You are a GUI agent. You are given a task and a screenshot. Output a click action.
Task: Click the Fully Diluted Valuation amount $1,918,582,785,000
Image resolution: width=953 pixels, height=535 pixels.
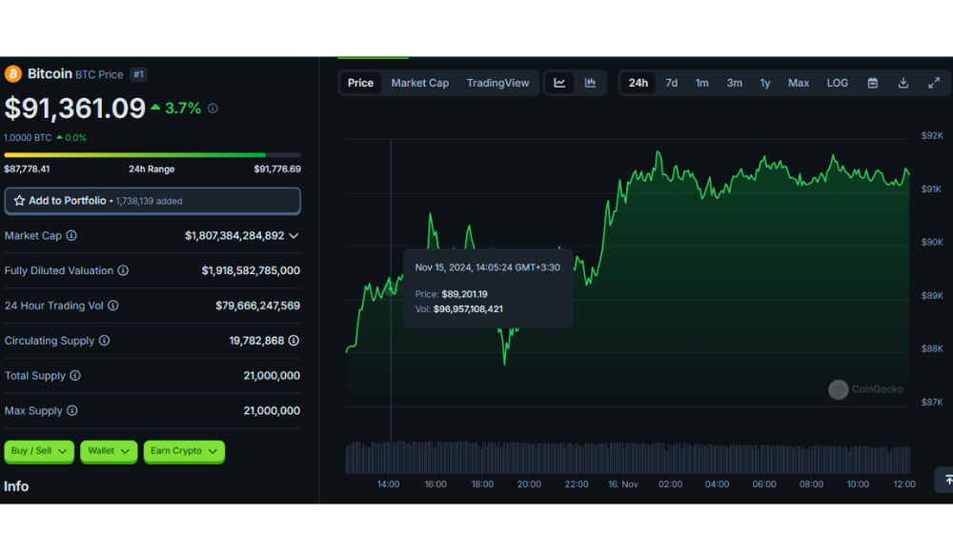[251, 271]
